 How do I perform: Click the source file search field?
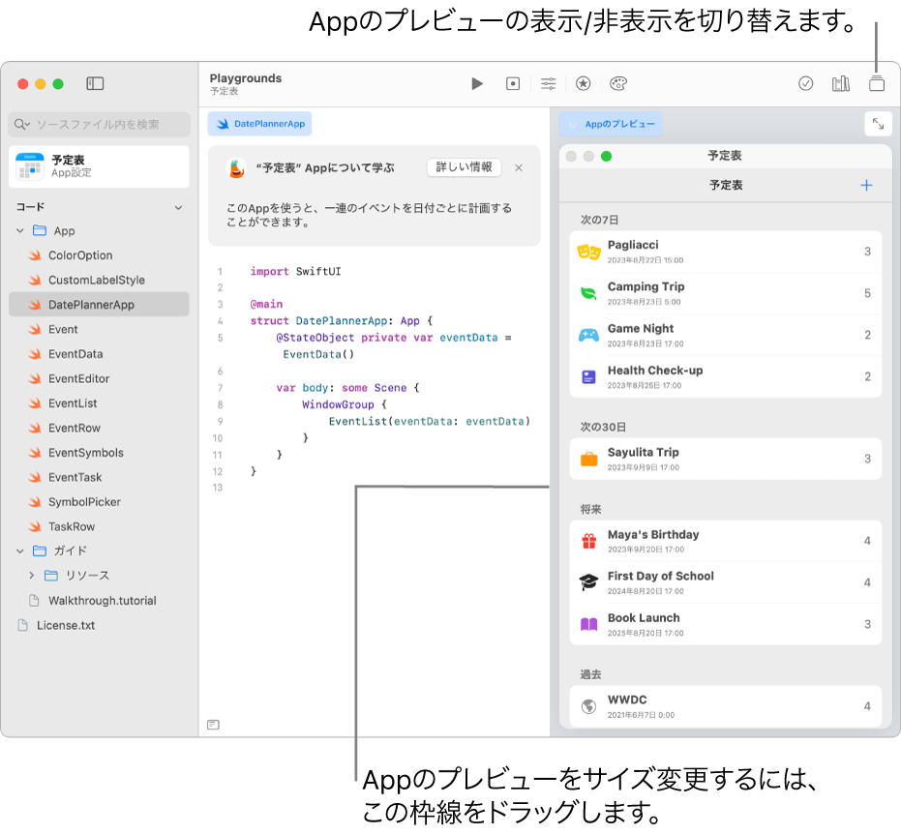tap(99, 124)
